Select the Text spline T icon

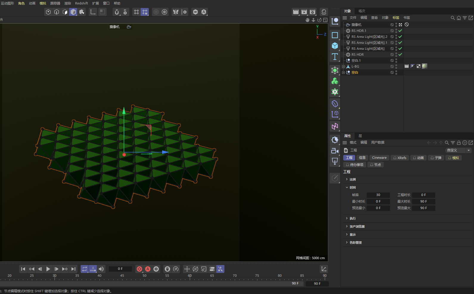click(x=335, y=57)
